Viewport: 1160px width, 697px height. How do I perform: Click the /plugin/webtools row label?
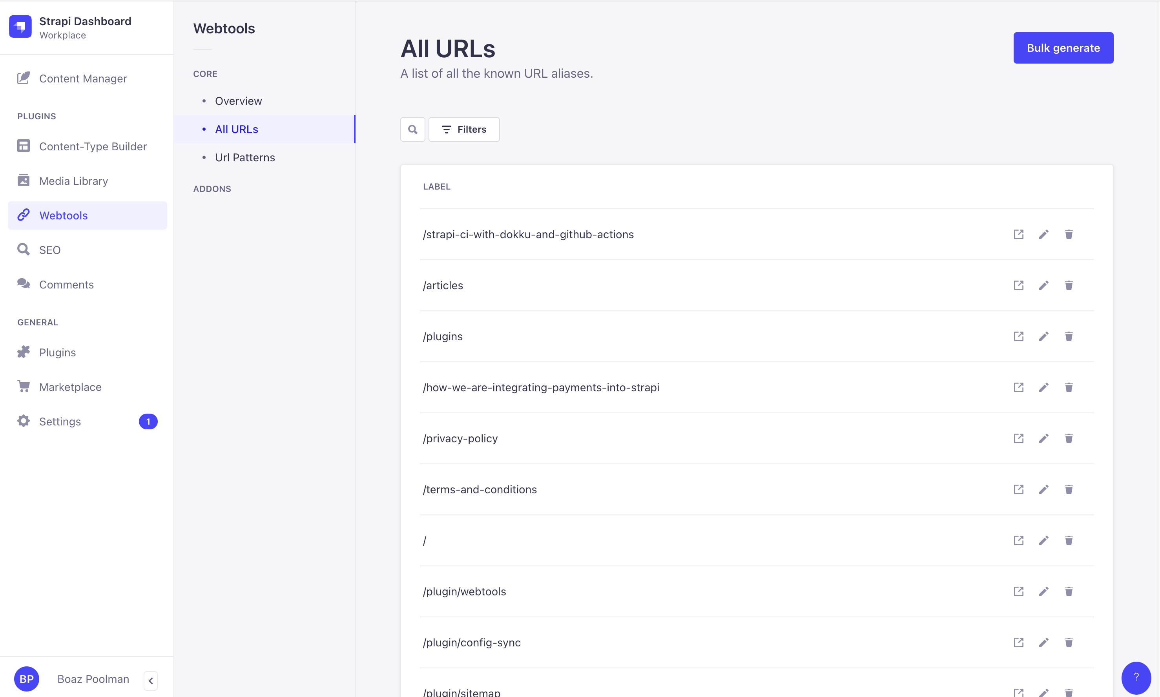[464, 592]
